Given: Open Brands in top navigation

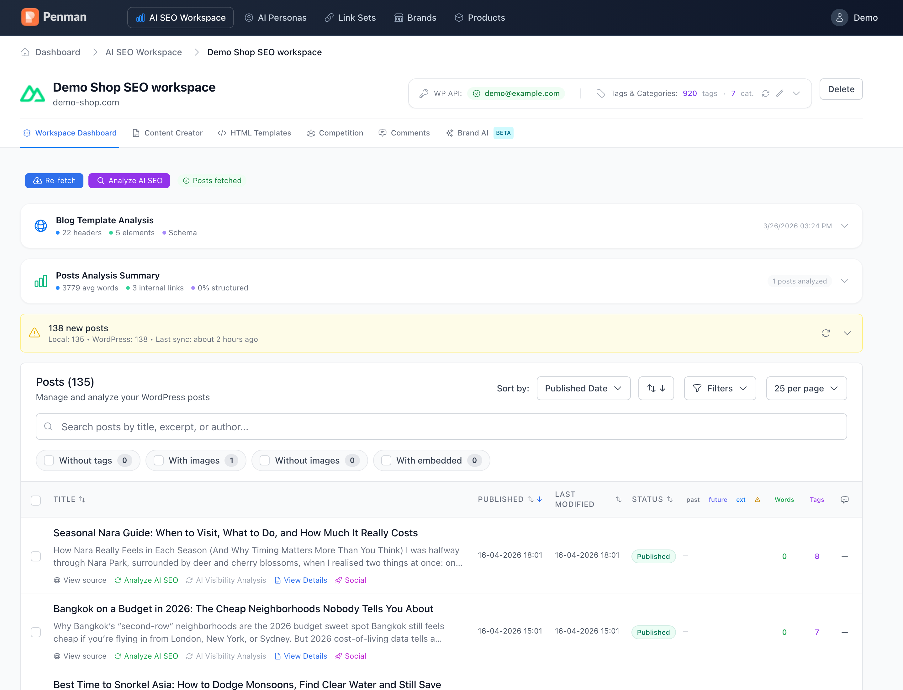Looking at the screenshot, I should point(415,18).
